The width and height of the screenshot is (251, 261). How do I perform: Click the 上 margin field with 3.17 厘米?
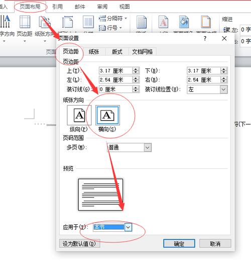click(115, 71)
